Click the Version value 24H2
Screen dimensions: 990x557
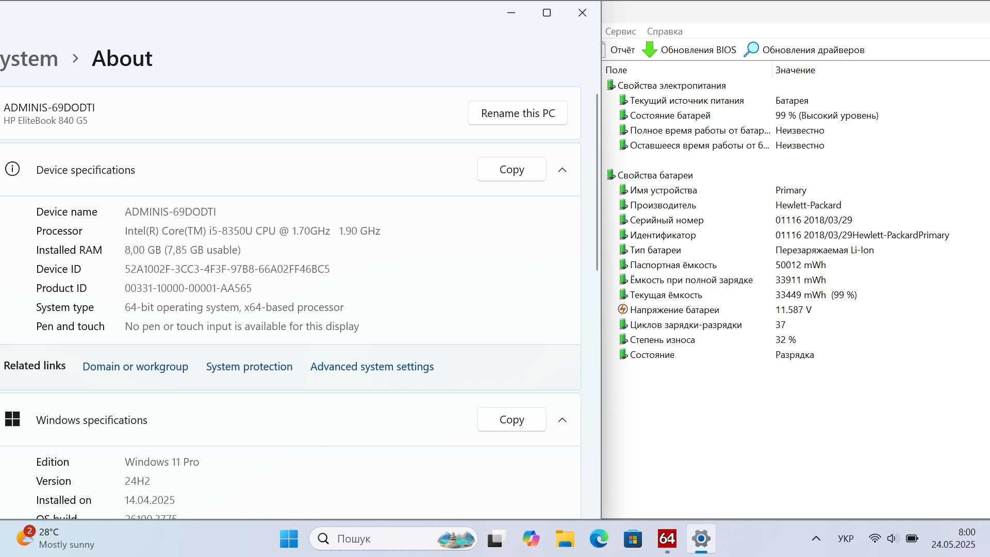pyautogui.click(x=137, y=481)
